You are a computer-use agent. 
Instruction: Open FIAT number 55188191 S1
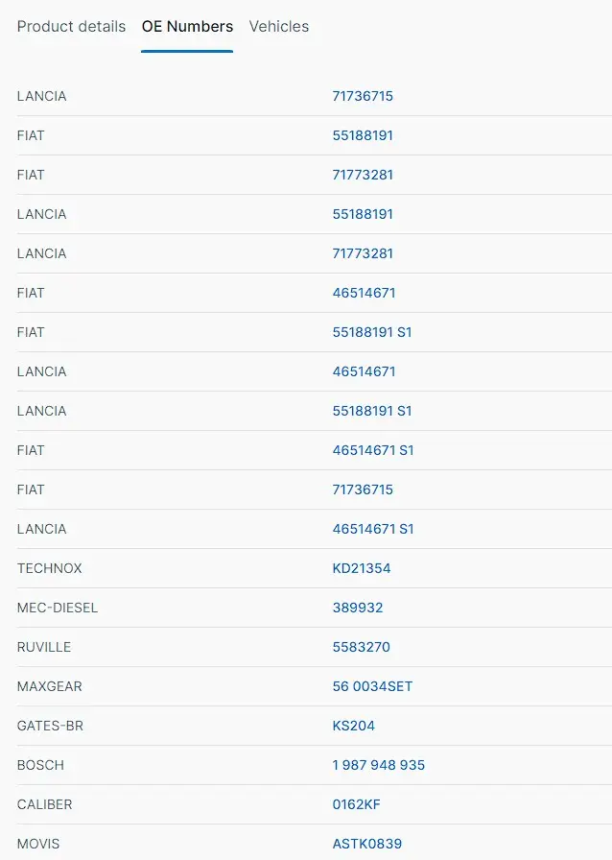point(372,332)
